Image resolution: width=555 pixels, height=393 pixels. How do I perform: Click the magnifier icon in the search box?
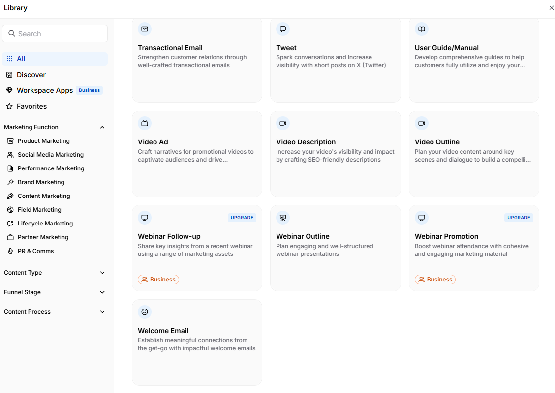click(12, 33)
